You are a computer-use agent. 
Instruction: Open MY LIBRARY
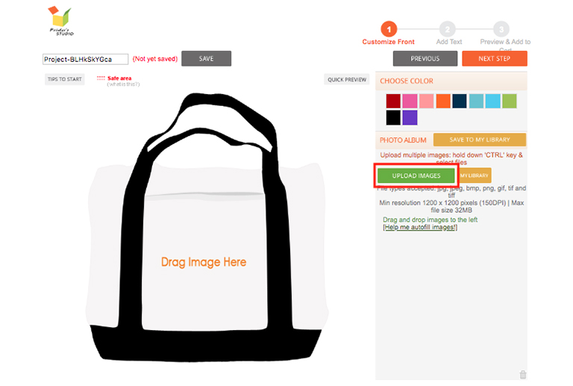point(474,175)
